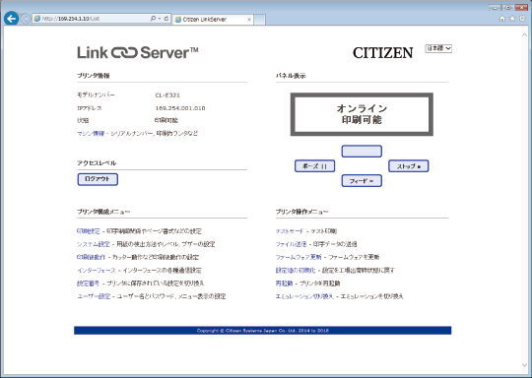Close the Citizen LinkServer tab

[x=249, y=20]
